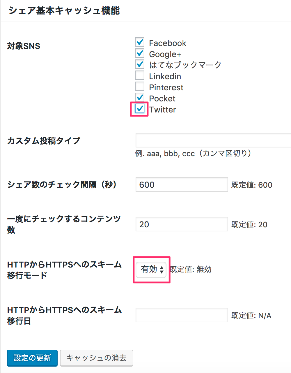
Task: Uncheck the Facebook checkbox
Action: pos(140,42)
